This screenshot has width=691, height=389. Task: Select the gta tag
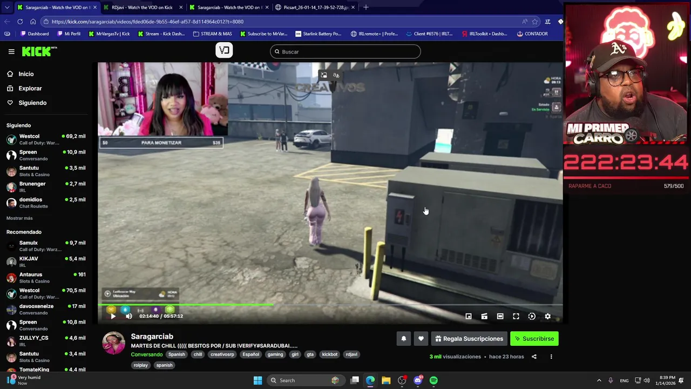point(310,354)
